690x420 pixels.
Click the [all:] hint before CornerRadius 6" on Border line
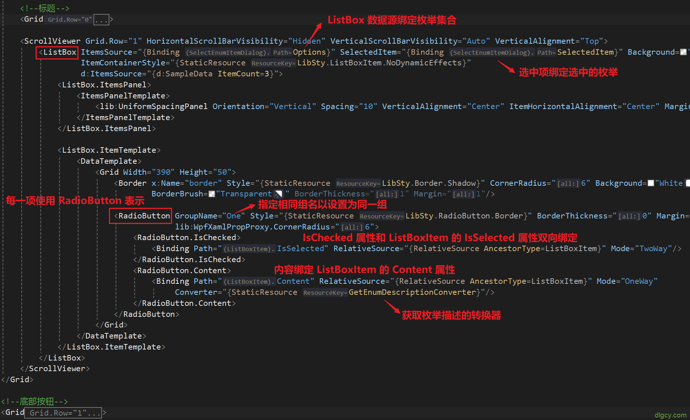[568, 184]
